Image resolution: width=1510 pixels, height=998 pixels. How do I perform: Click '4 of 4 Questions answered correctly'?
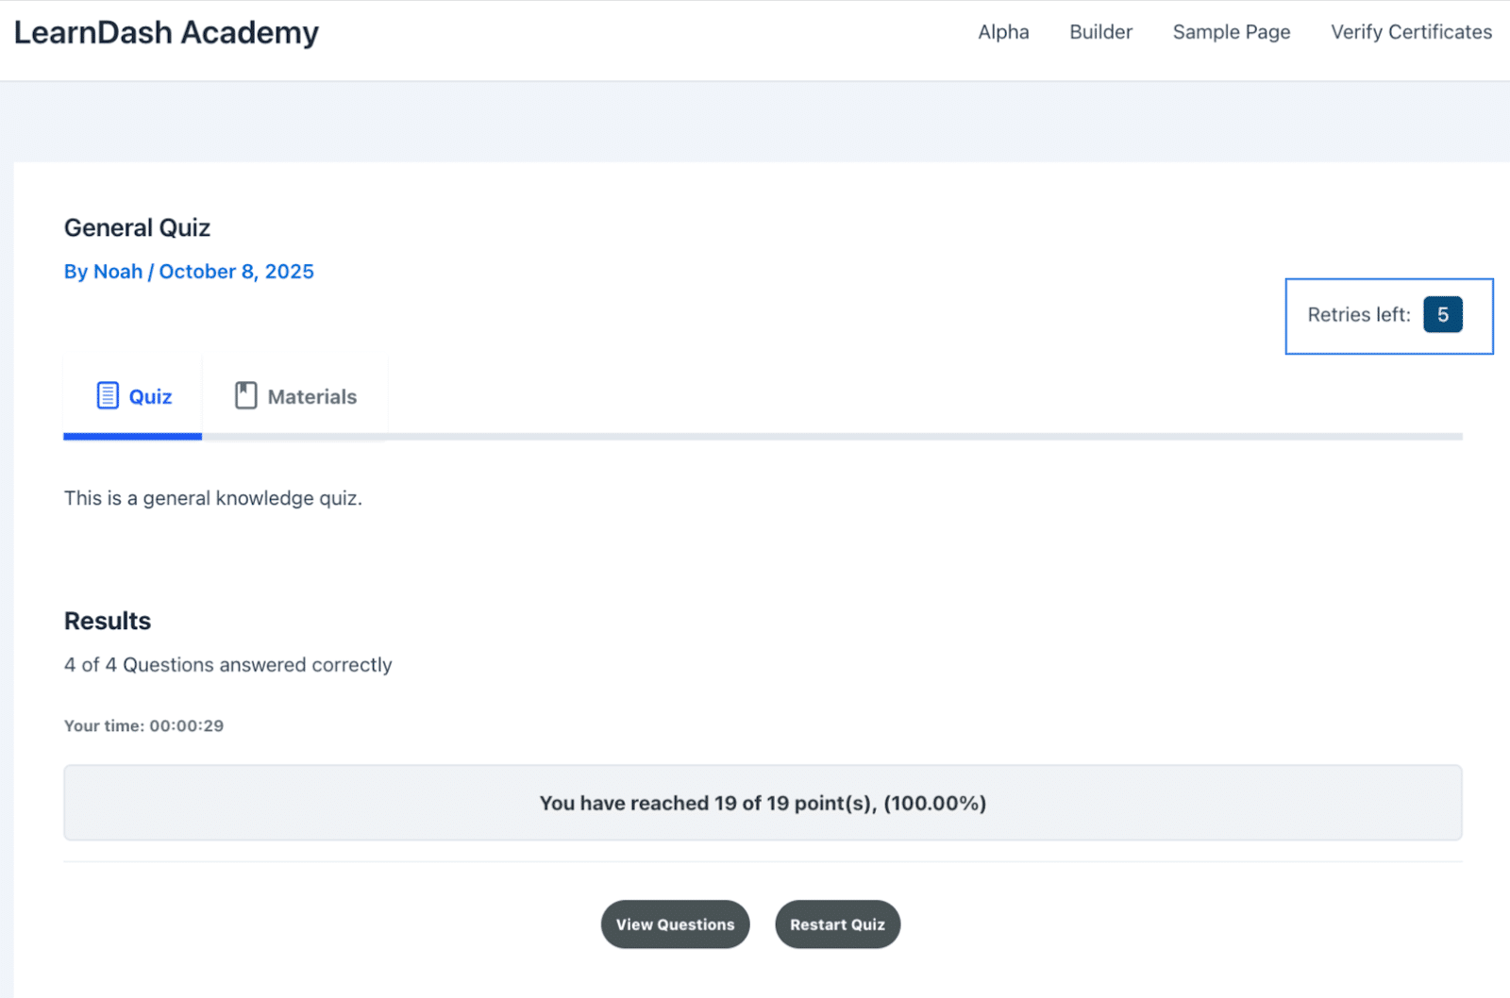coord(228,665)
